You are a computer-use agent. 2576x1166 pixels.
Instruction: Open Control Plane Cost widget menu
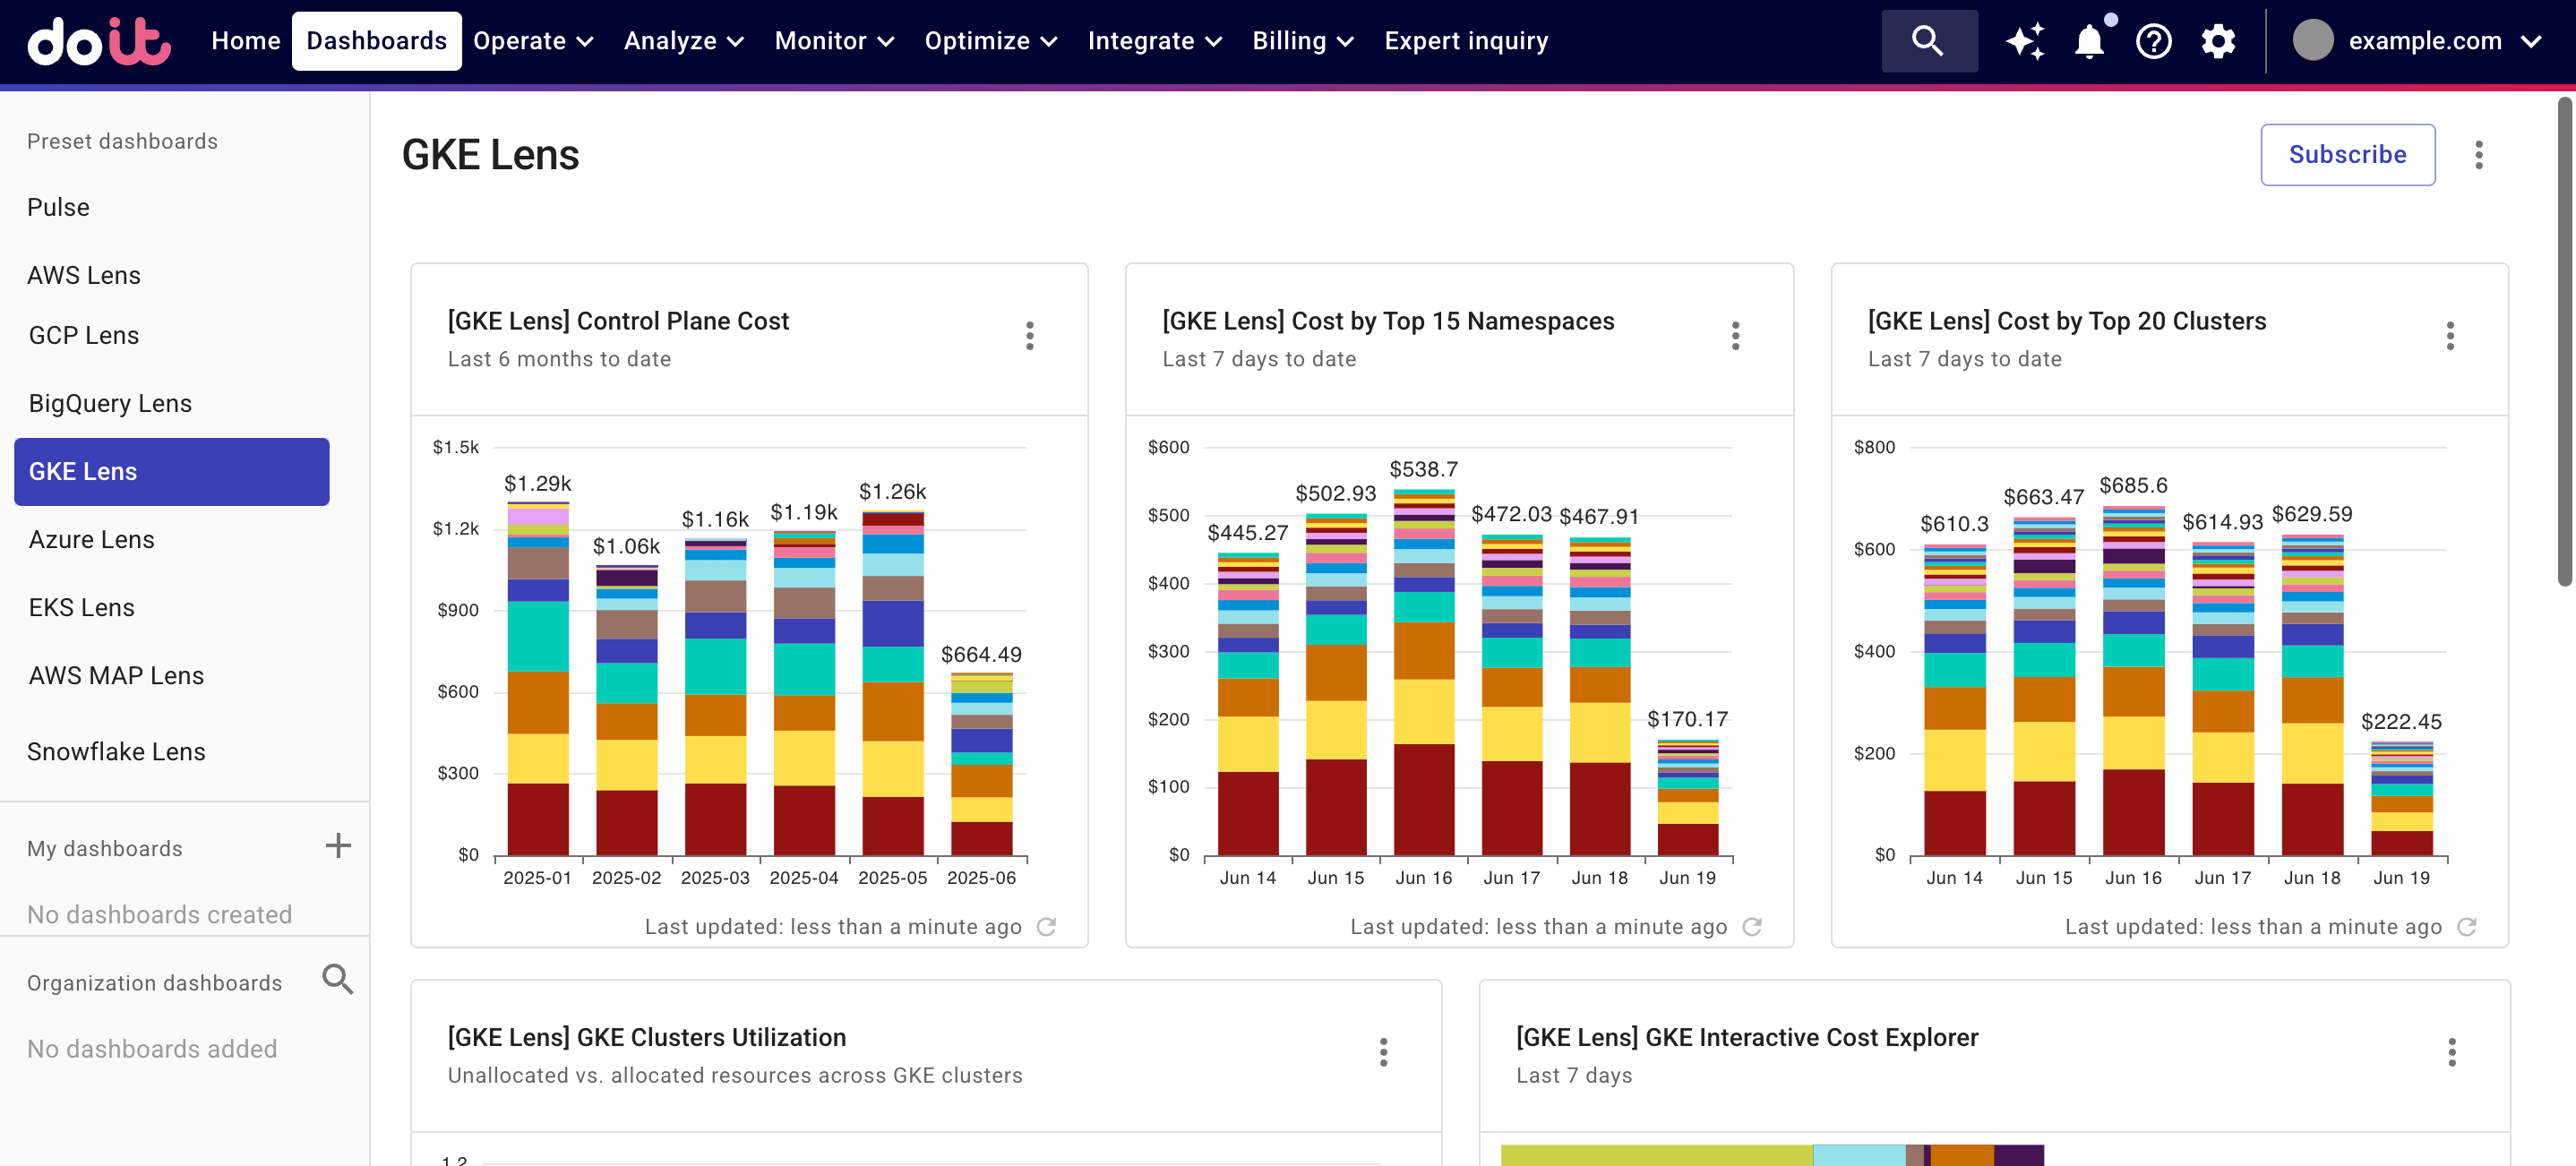[1029, 336]
